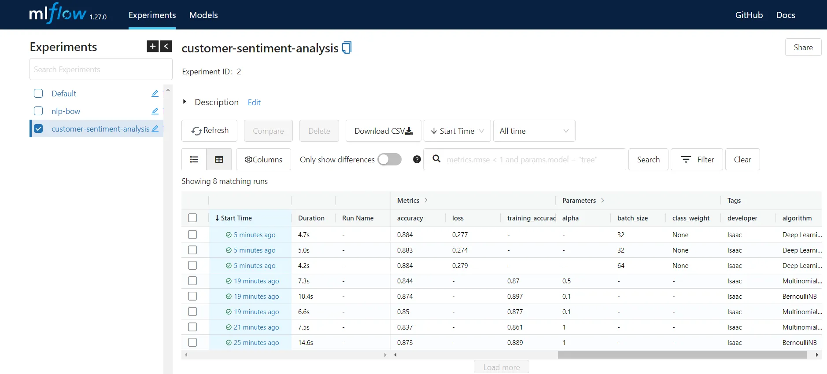The image size is (827, 374).
Task: Click the Download CSV button
Action: click(383, 131)
